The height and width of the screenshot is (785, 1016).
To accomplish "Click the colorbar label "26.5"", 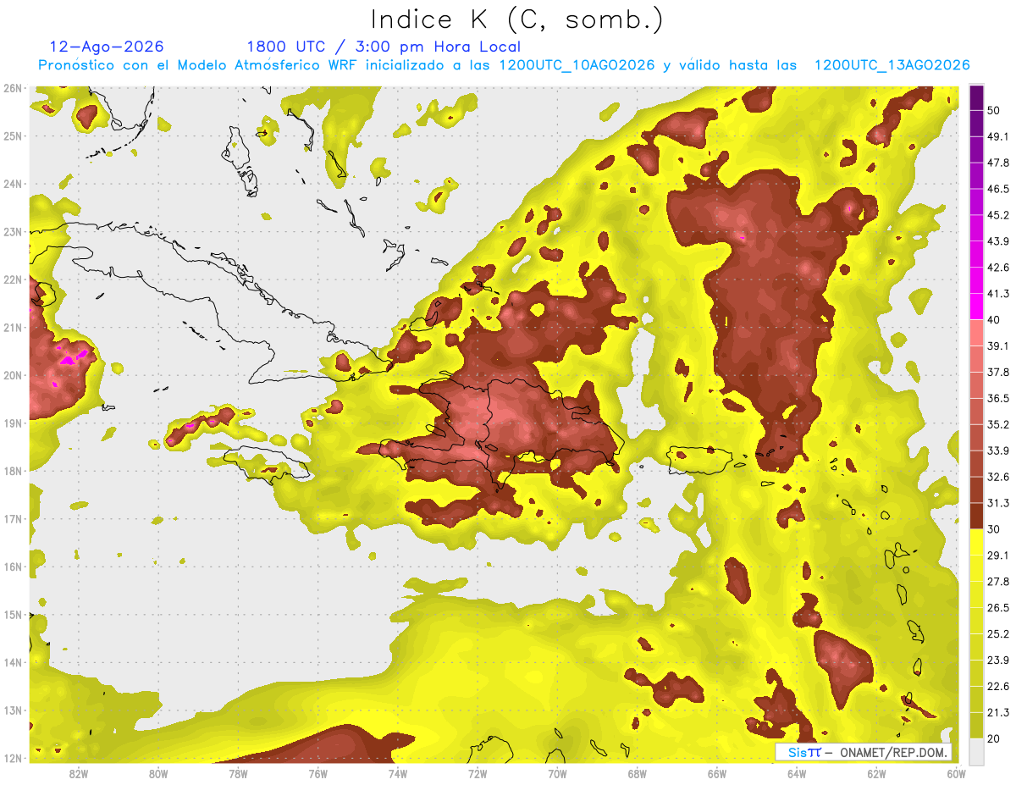I will [x=997, y=607].
